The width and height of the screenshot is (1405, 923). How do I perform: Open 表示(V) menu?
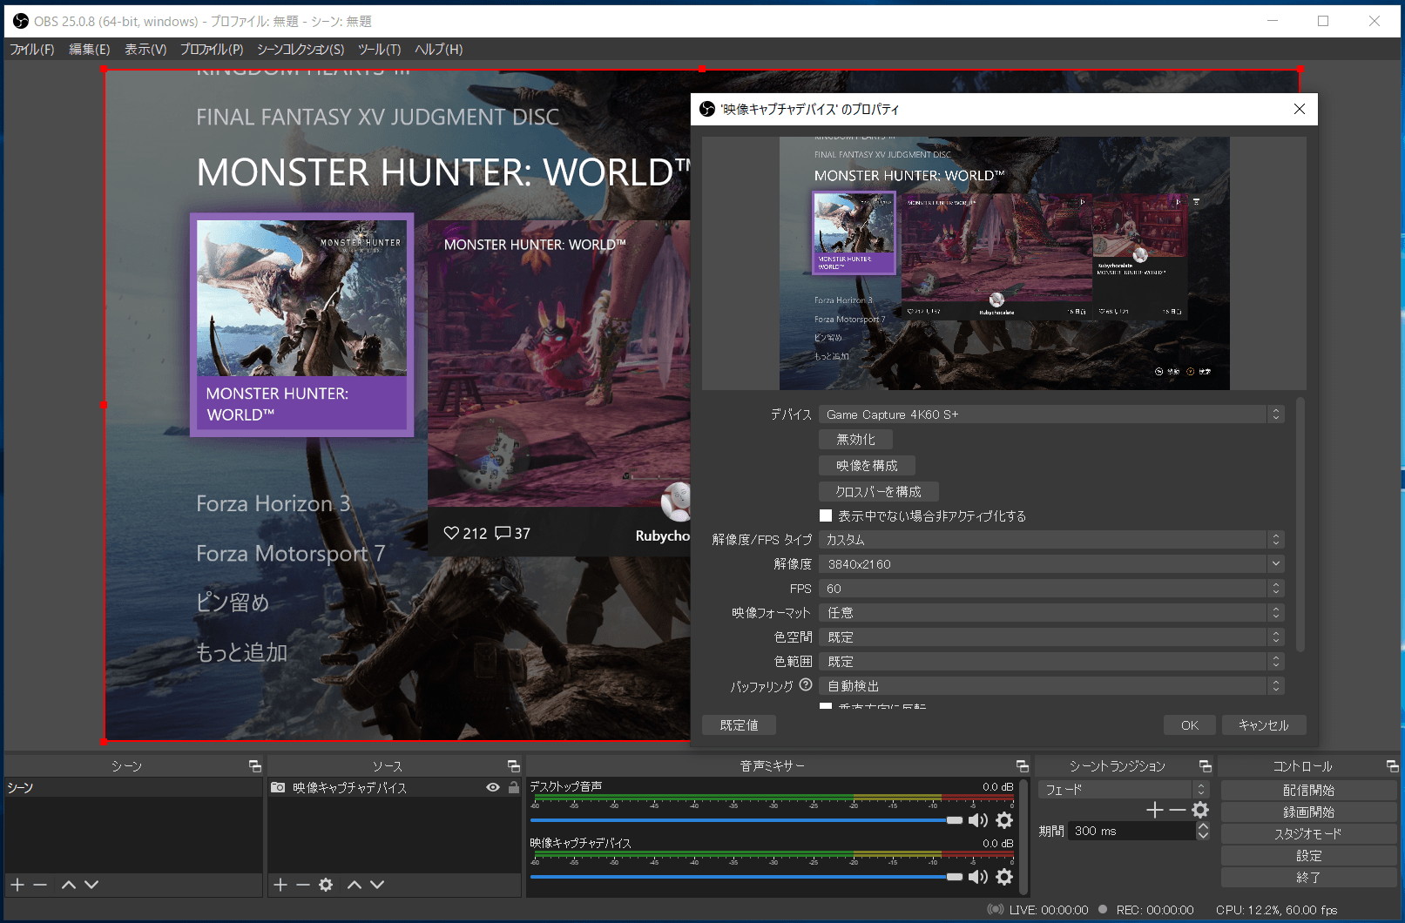click(145, 50)
